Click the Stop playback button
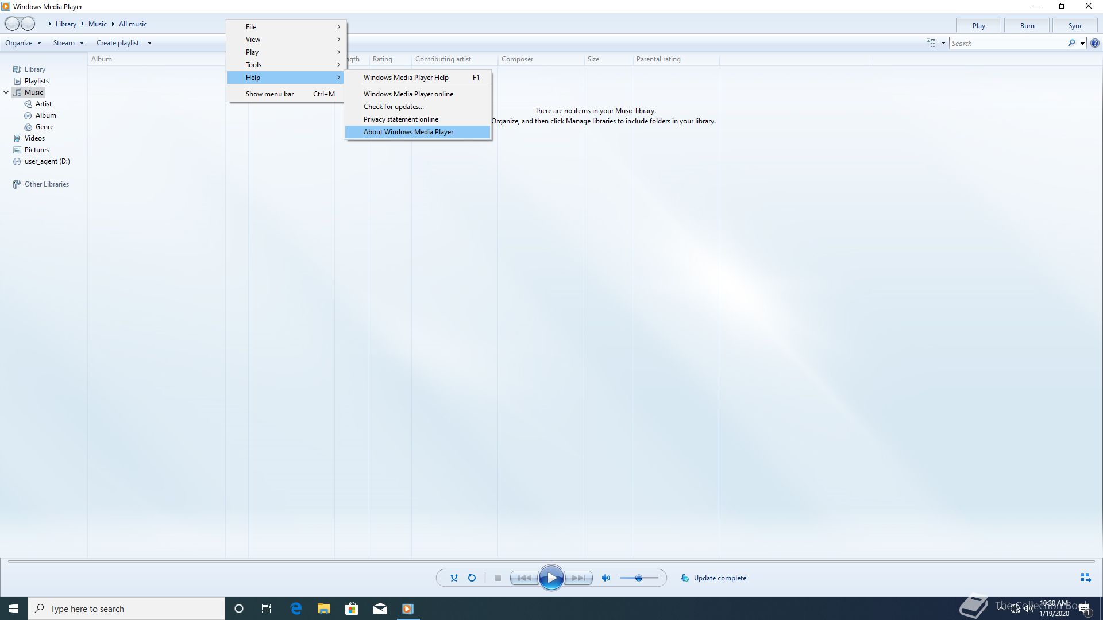1103x620 pixels. tap(497, 578)
